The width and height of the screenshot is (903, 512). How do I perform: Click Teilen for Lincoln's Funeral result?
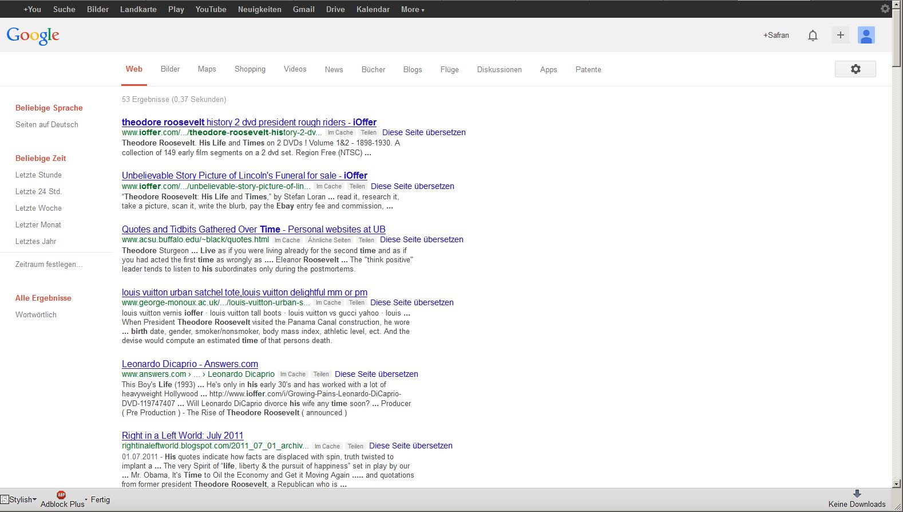[357, 186]
